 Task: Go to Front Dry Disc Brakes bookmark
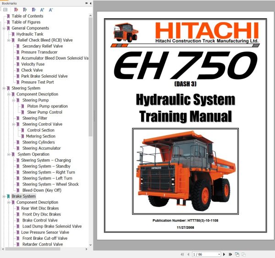[42, 214]
